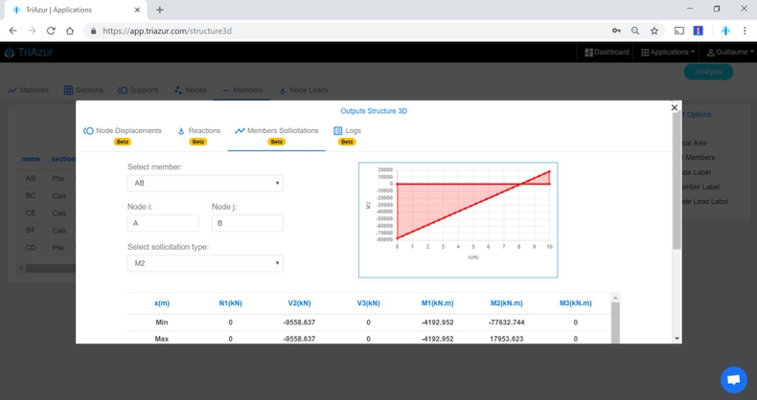
Task: Click the N1(kN) column header
Action: tap(230, 303)
